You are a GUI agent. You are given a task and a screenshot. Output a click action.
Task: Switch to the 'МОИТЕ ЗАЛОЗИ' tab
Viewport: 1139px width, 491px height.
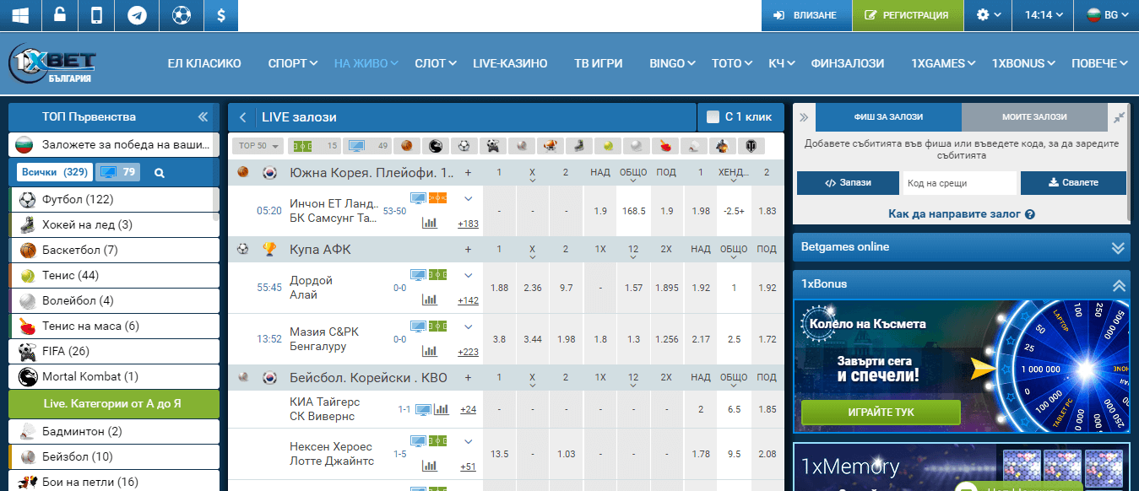point(1034,117)
